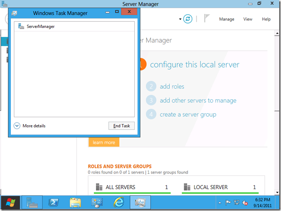The width and height of the screenshot is (281, 211).
Task: Click the add roles link
Action: point(172,86)
